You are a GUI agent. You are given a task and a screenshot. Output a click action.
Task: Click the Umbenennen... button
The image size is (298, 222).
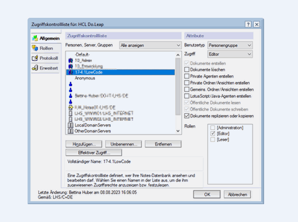pos(123,144)
